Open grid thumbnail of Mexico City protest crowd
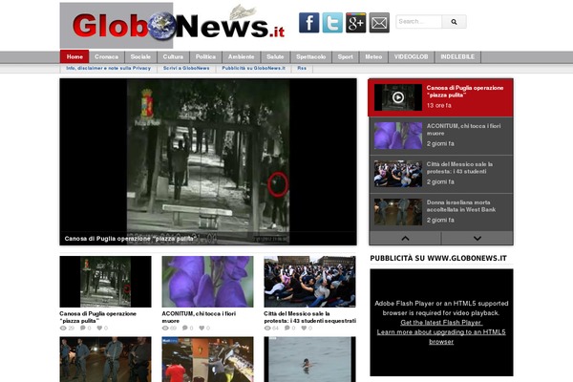The height and width of the screenshot is (382, 573). click(309, 282)
